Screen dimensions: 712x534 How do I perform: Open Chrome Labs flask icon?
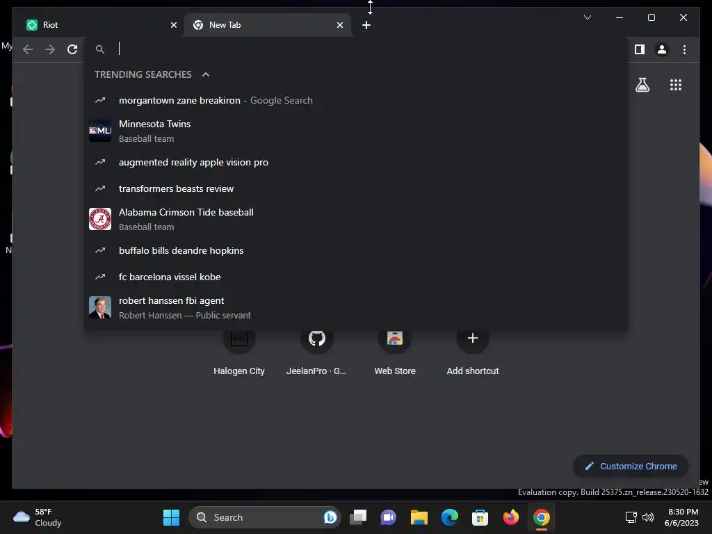click(642, 84)
